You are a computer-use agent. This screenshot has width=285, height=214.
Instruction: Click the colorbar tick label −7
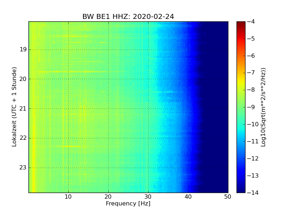[x=251, y=73]
